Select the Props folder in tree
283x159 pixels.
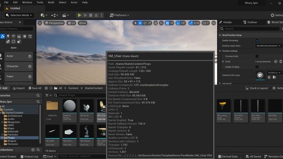coord(11,138)
